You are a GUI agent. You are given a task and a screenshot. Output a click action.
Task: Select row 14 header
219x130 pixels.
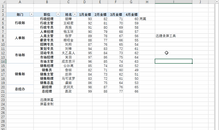[3, 61]
